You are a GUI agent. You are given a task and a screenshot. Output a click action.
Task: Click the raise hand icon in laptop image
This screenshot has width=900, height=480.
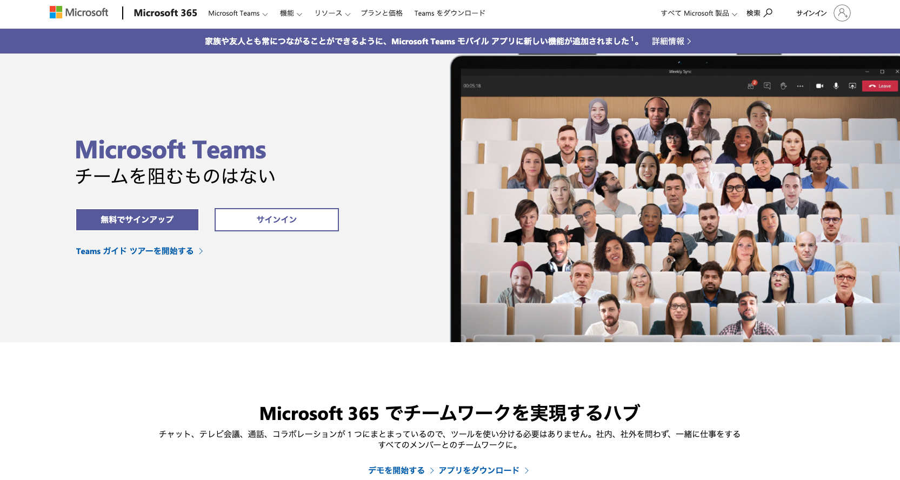pyautogui.click(x=783, y=85)
